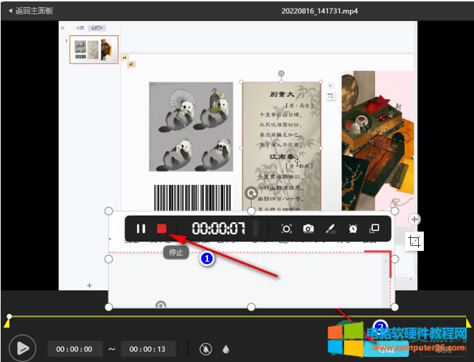Viewport: 474px width, 362px height.
Task: Pause the recording
Action: (141, 229)
